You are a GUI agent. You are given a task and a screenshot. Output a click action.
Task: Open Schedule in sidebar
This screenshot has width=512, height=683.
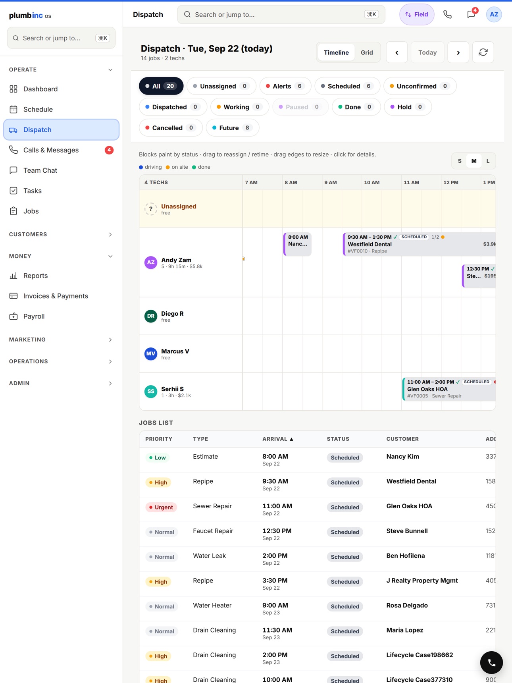61,109
